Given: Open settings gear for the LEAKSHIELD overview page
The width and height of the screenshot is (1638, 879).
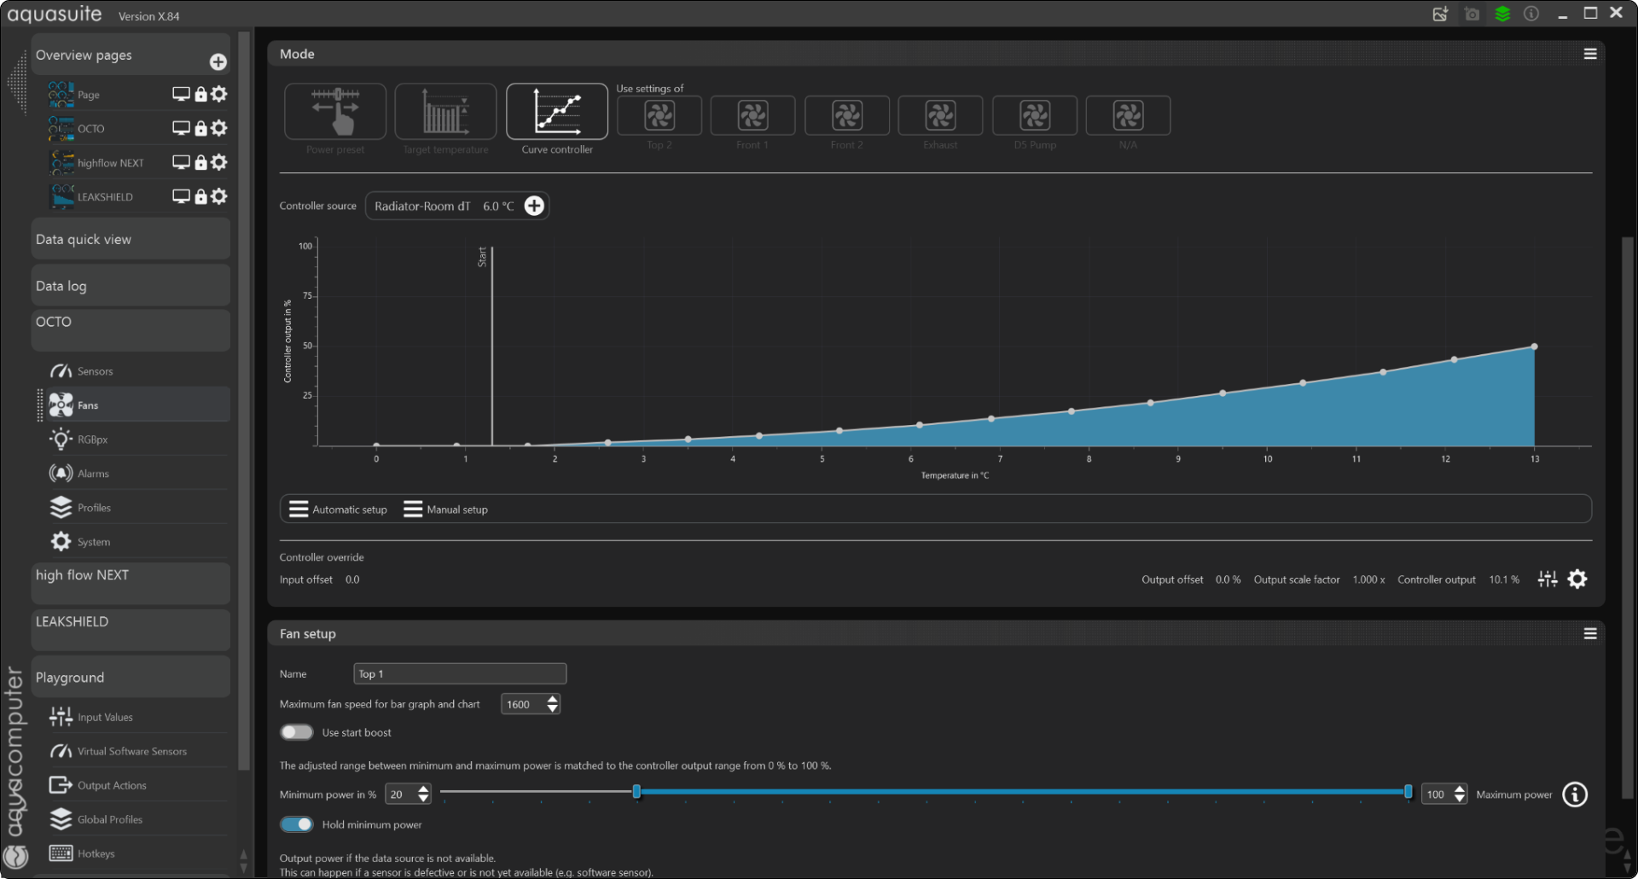Looking at the screenshot, I should click(x=219, y=196).
